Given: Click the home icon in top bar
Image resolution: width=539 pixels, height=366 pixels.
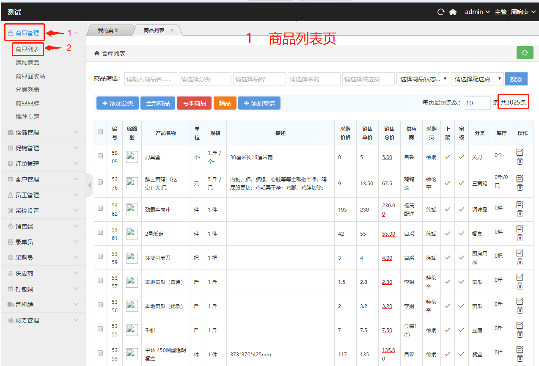Looking at the screenshot, I should coord(453,12).
